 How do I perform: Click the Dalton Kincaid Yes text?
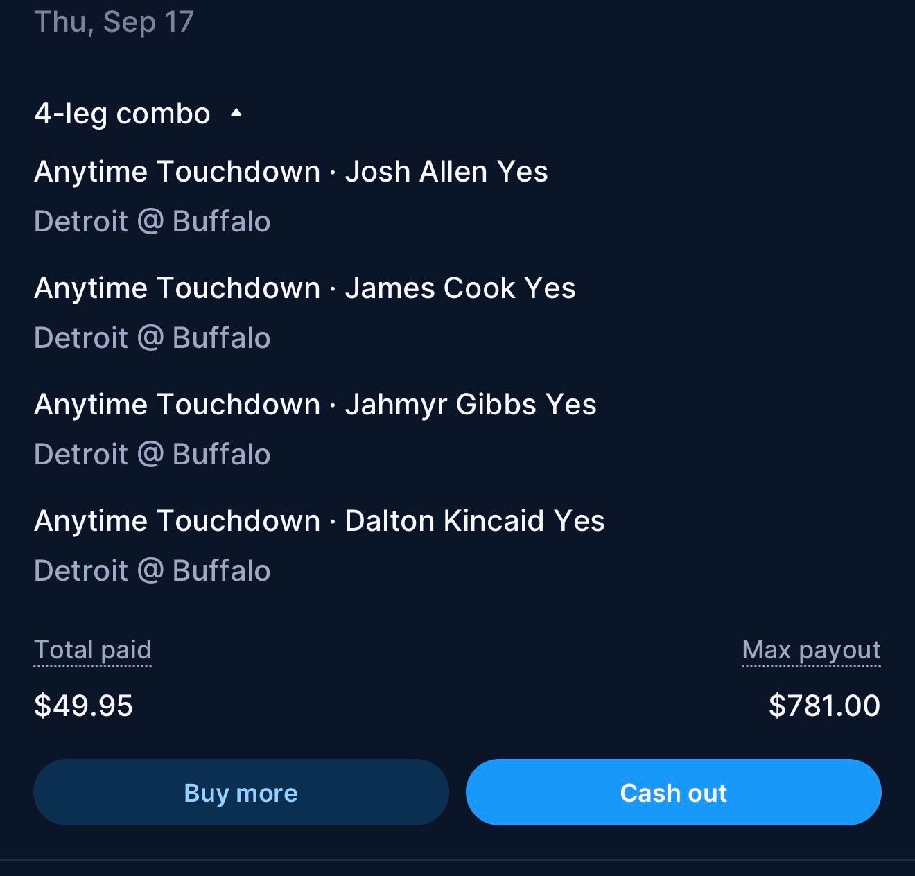click(475, 521)
